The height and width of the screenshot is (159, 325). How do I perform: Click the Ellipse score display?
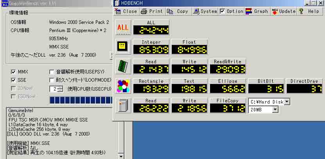point(228,89)
